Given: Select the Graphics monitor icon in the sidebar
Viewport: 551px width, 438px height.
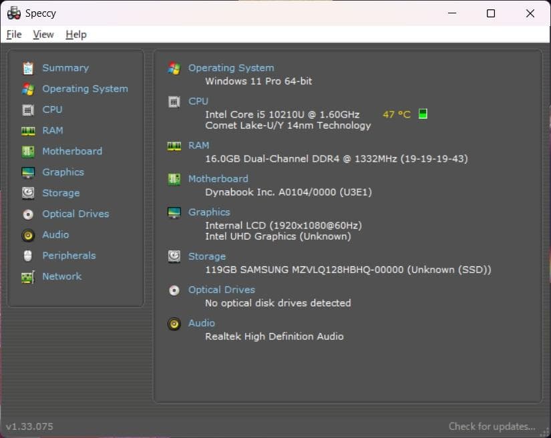Looking at the screenshot, I should click(x=27, y=172).
